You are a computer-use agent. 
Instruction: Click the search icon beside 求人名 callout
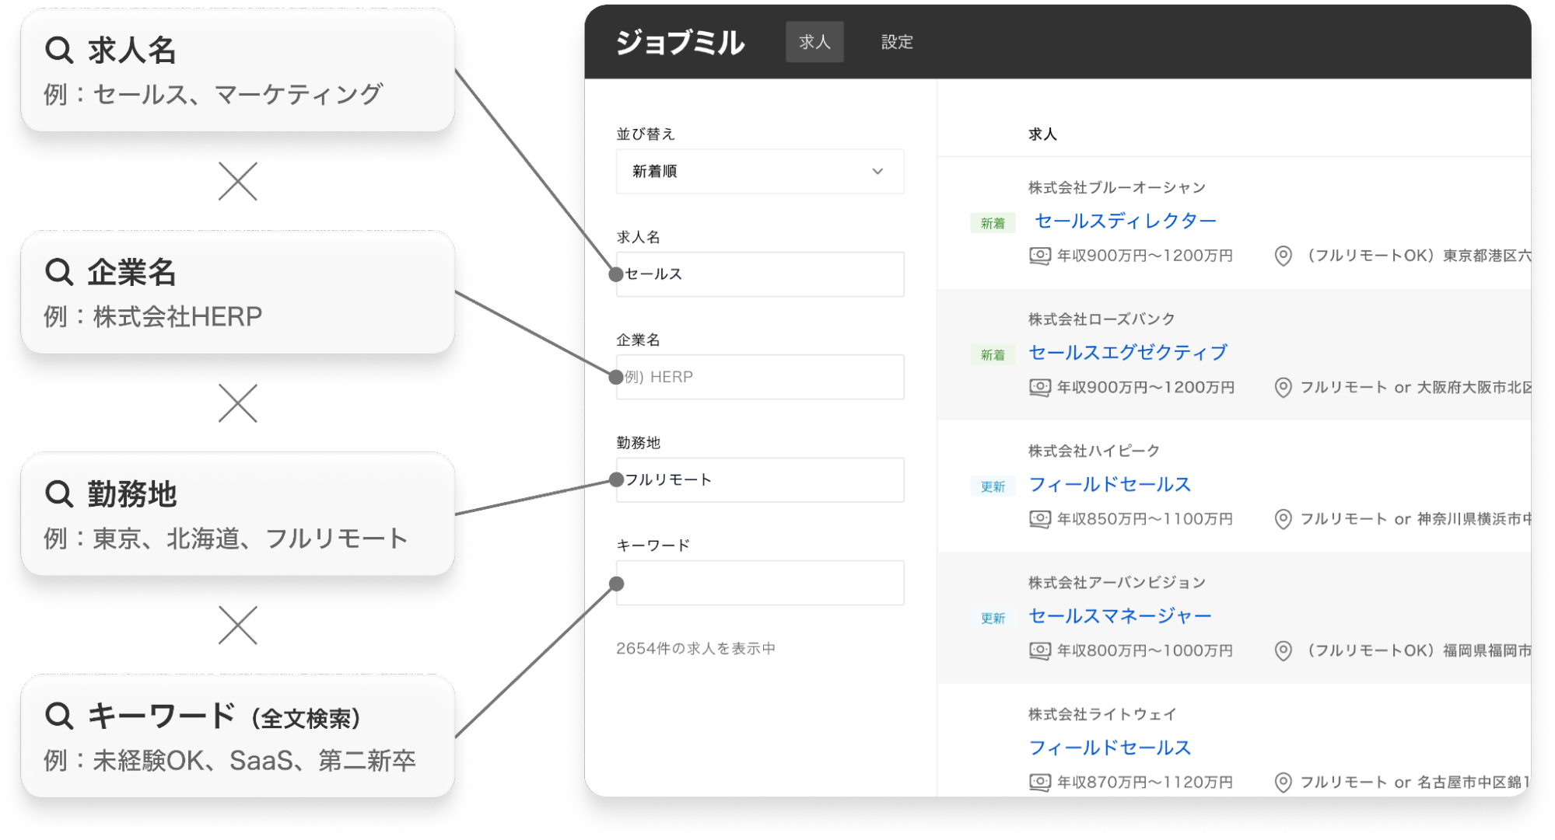59,51
